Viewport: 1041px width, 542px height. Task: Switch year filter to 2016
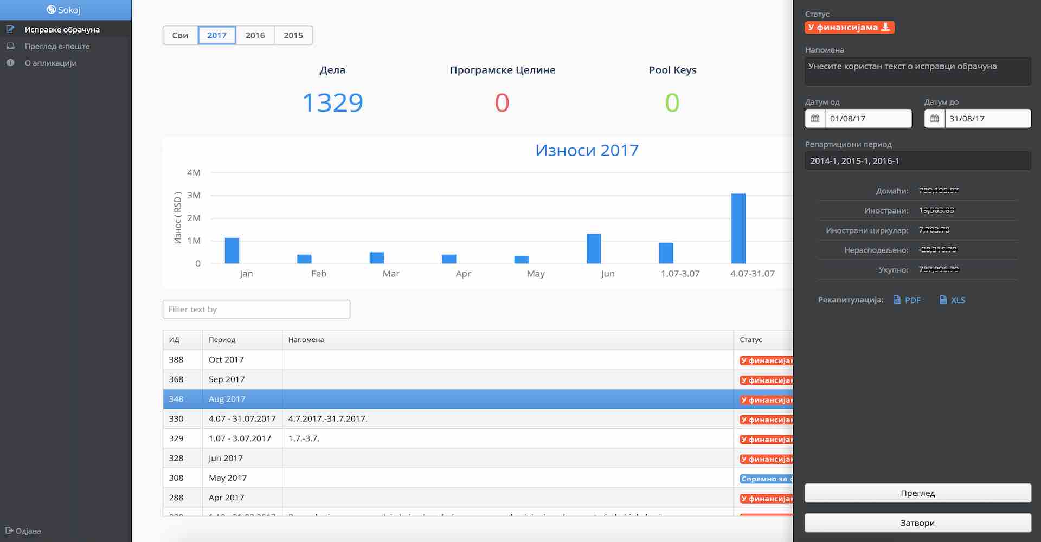pyautogui.click(x=255, y=35)
